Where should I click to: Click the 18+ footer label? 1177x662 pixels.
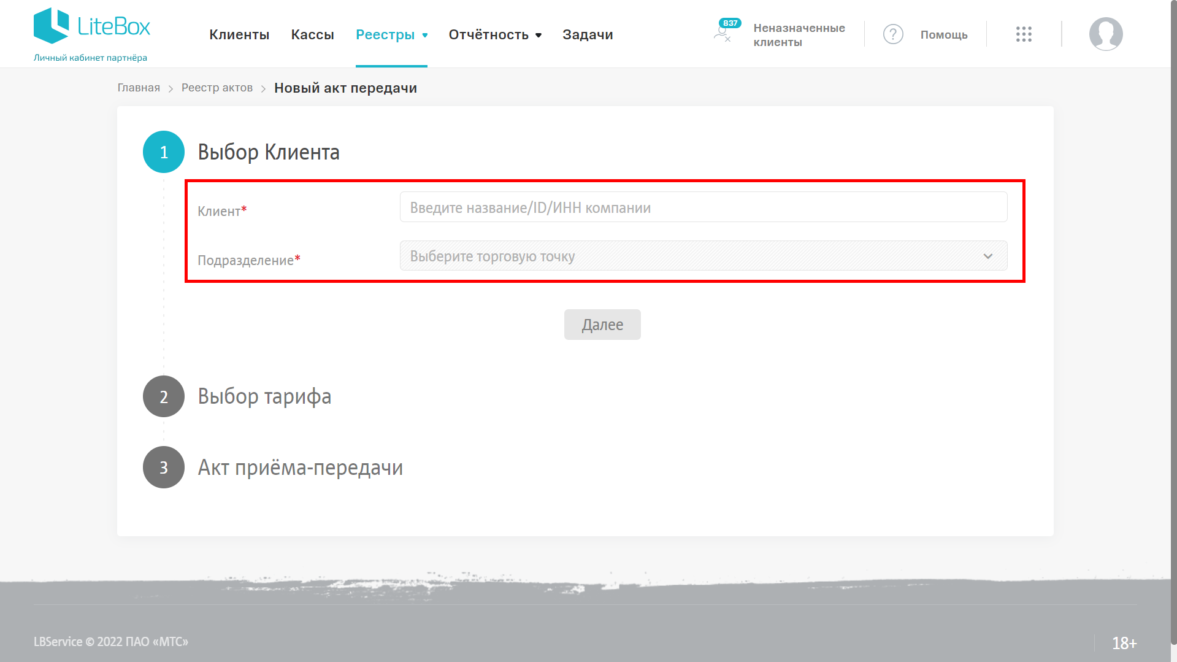click(x=1124, y=643)
